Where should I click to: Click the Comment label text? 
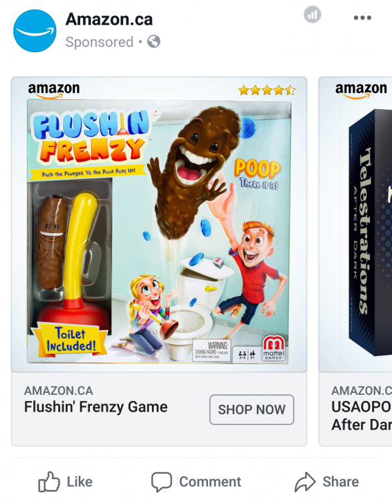click(x=210, y=482)
